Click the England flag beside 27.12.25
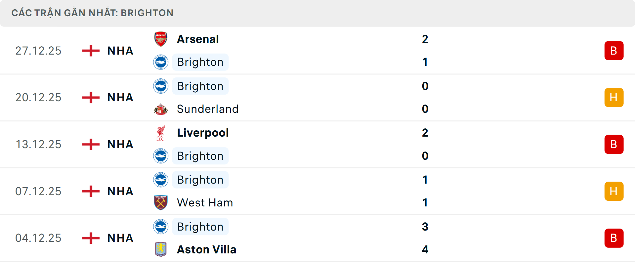Screen dimensions: 635x262 [x=91, y=51]
